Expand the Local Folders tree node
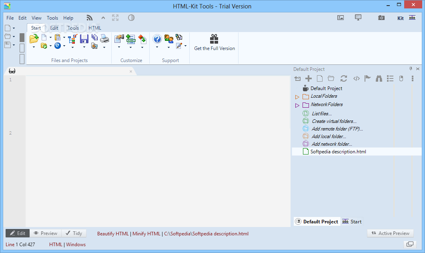Screen dimensions: 425x253 point(297,97)
